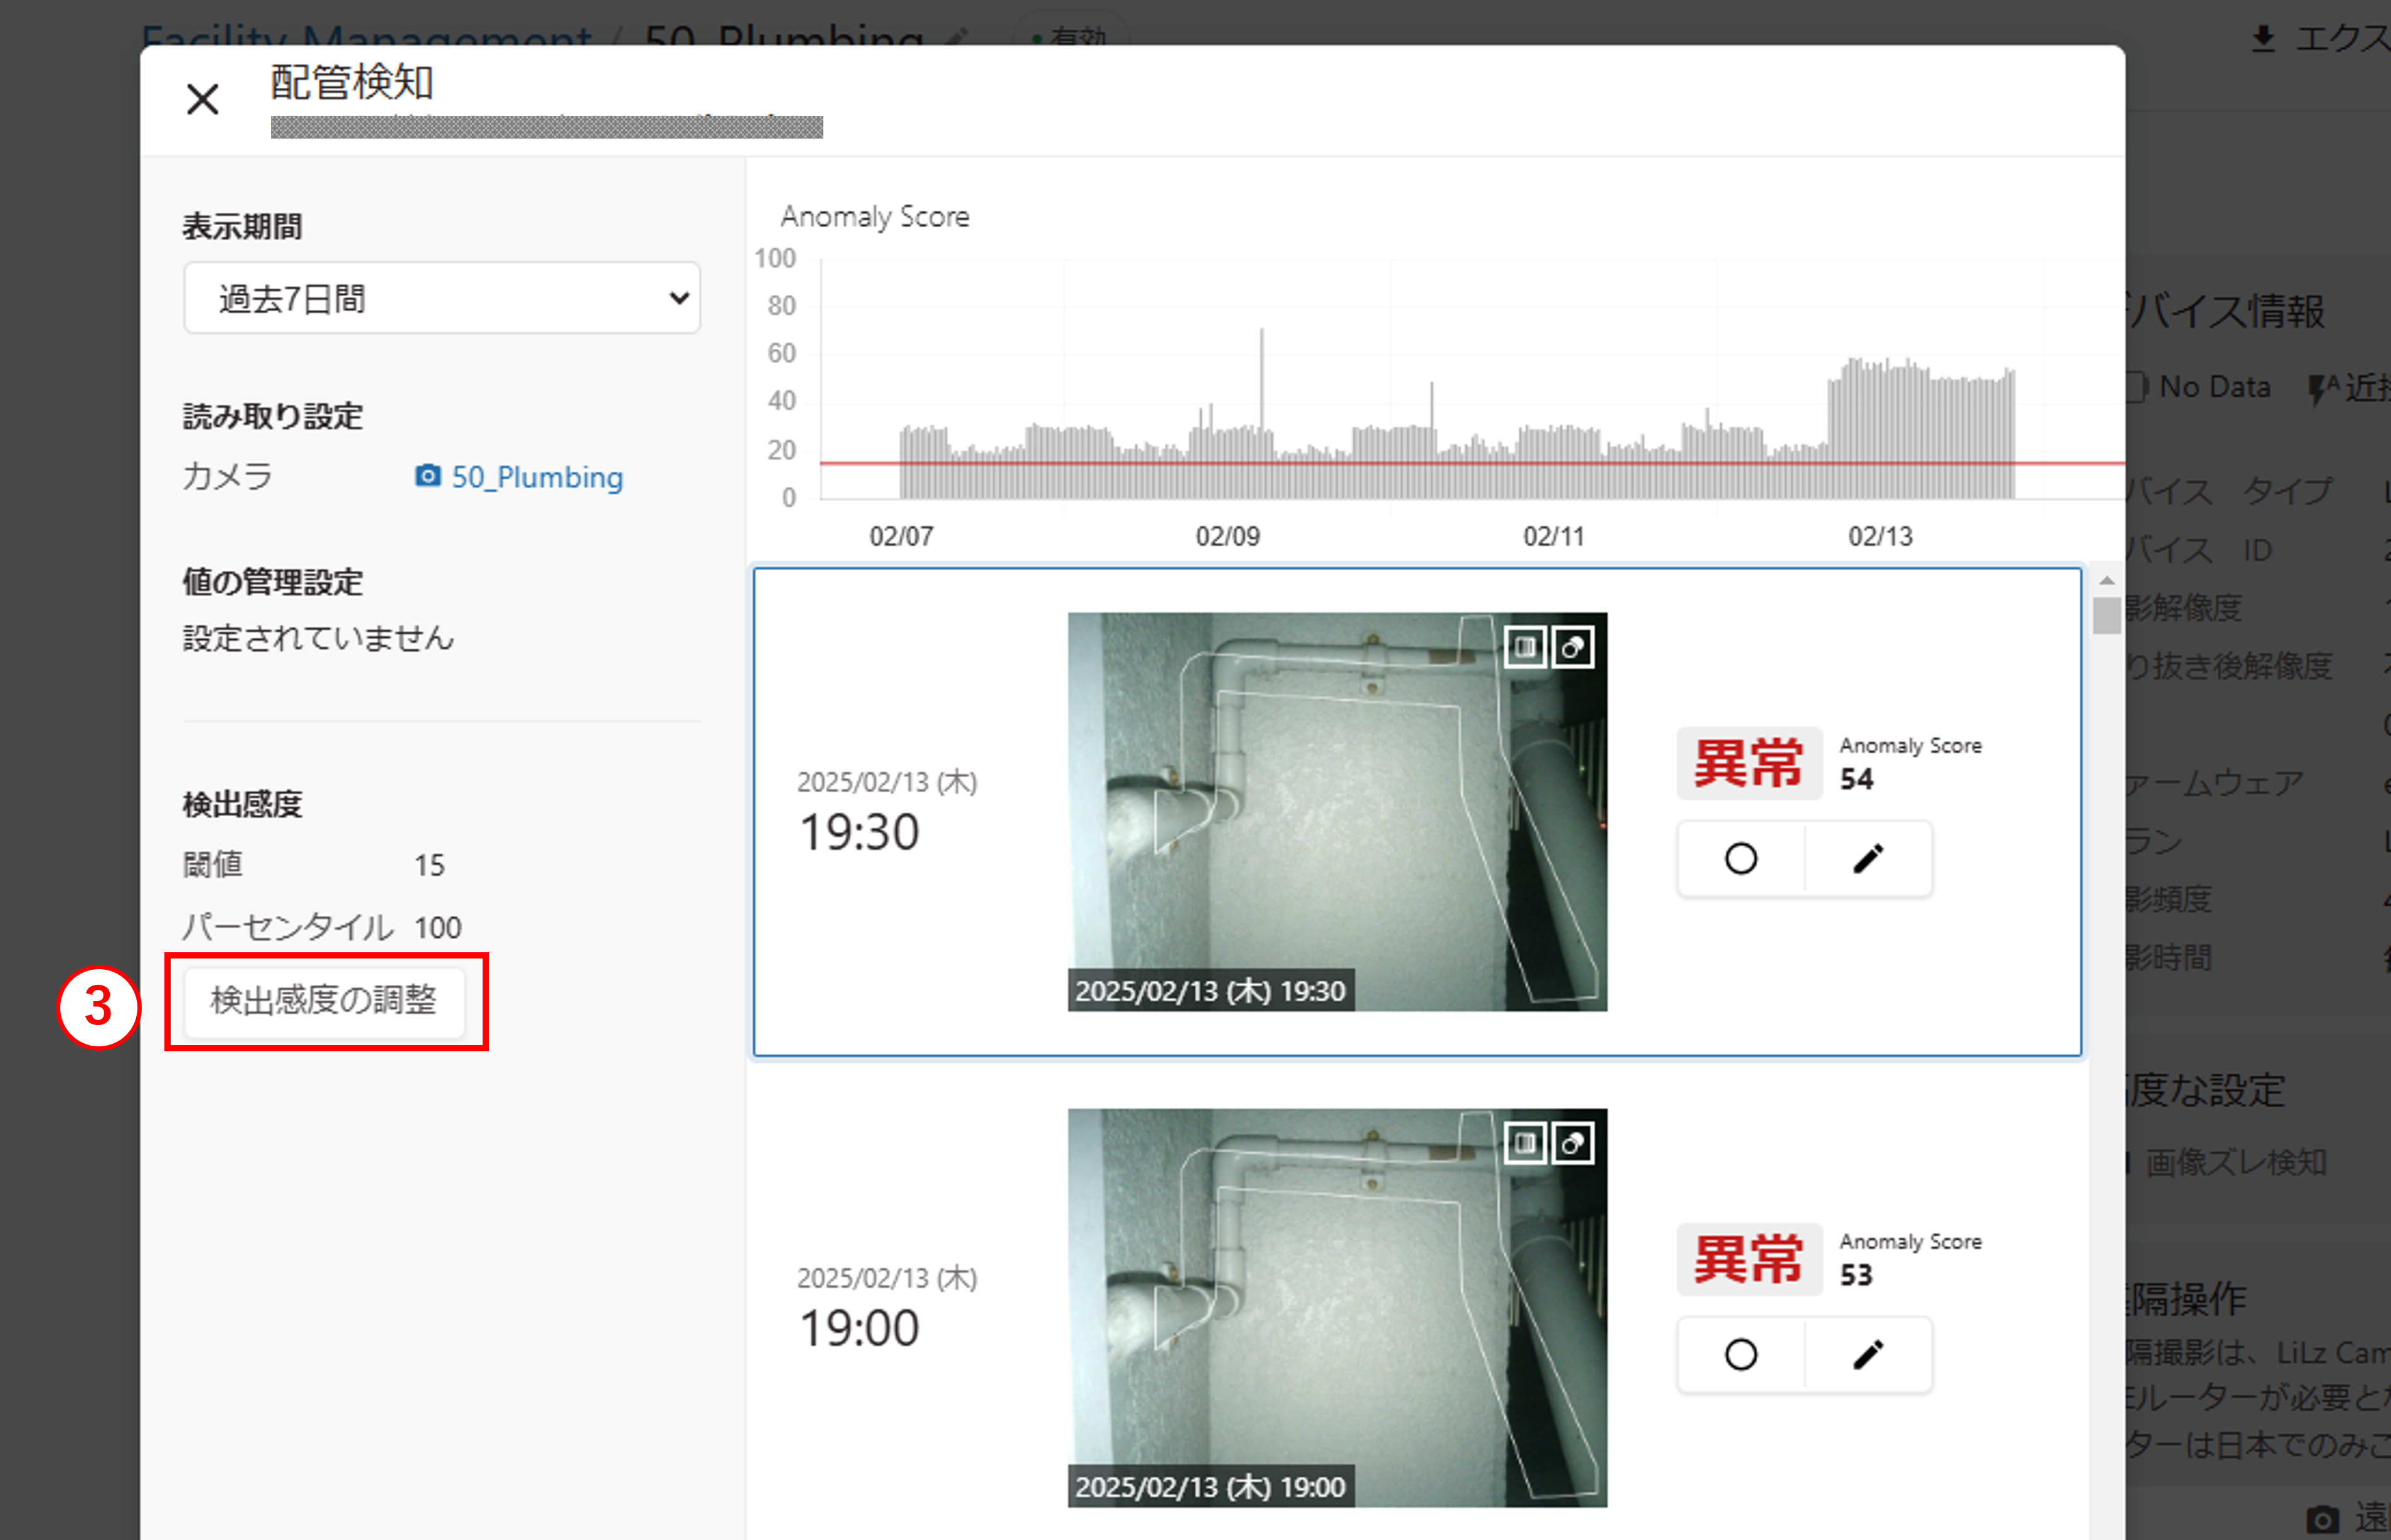
Task: Edit the 19:30 reading with pencil icon
Action: pos(1868,858)
